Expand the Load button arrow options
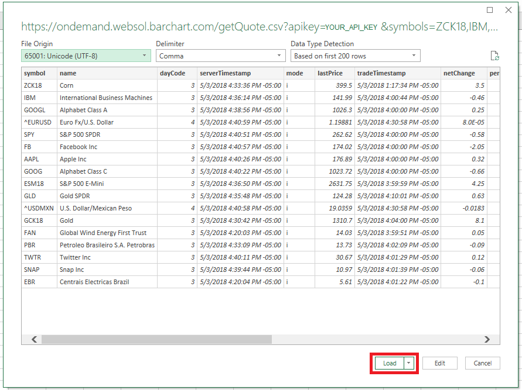Screen dimensions: 522x390 pyautogui.click(x=409, y=363)
